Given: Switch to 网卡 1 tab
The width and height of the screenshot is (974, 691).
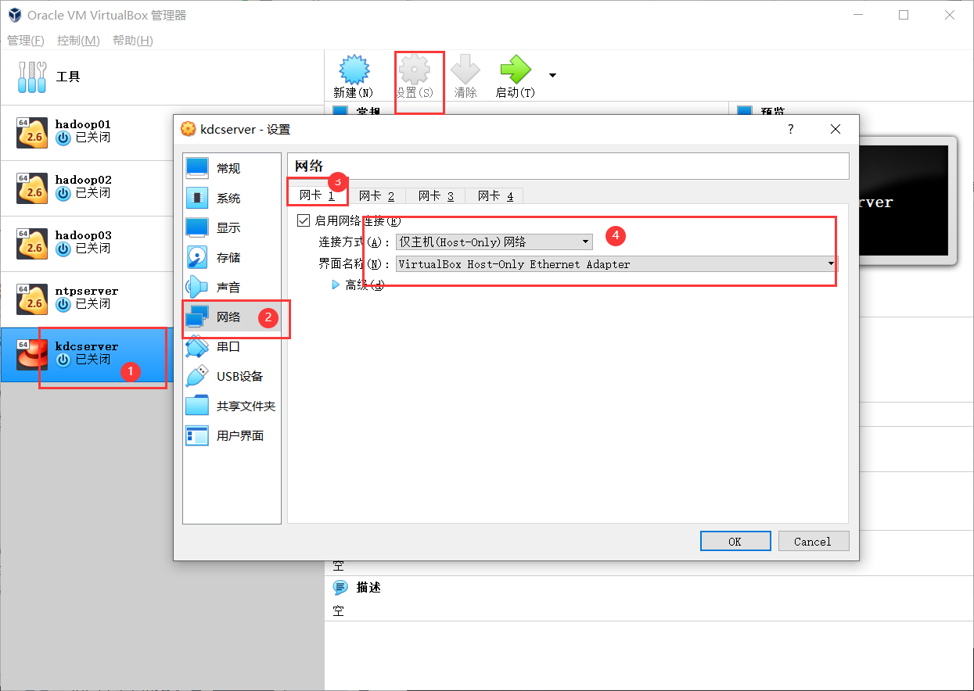Looking at the screenshot, I should coord(317,195).
